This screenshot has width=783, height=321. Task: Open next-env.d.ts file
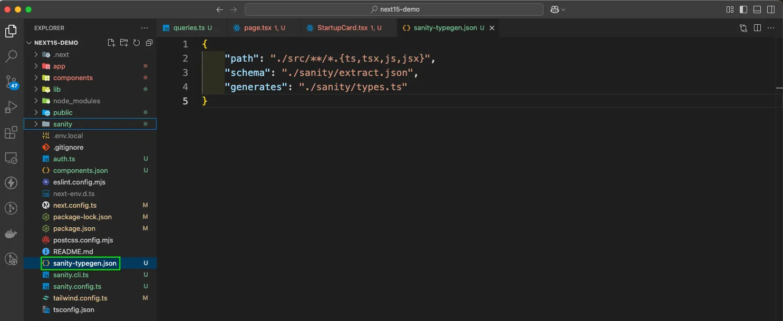90,193
